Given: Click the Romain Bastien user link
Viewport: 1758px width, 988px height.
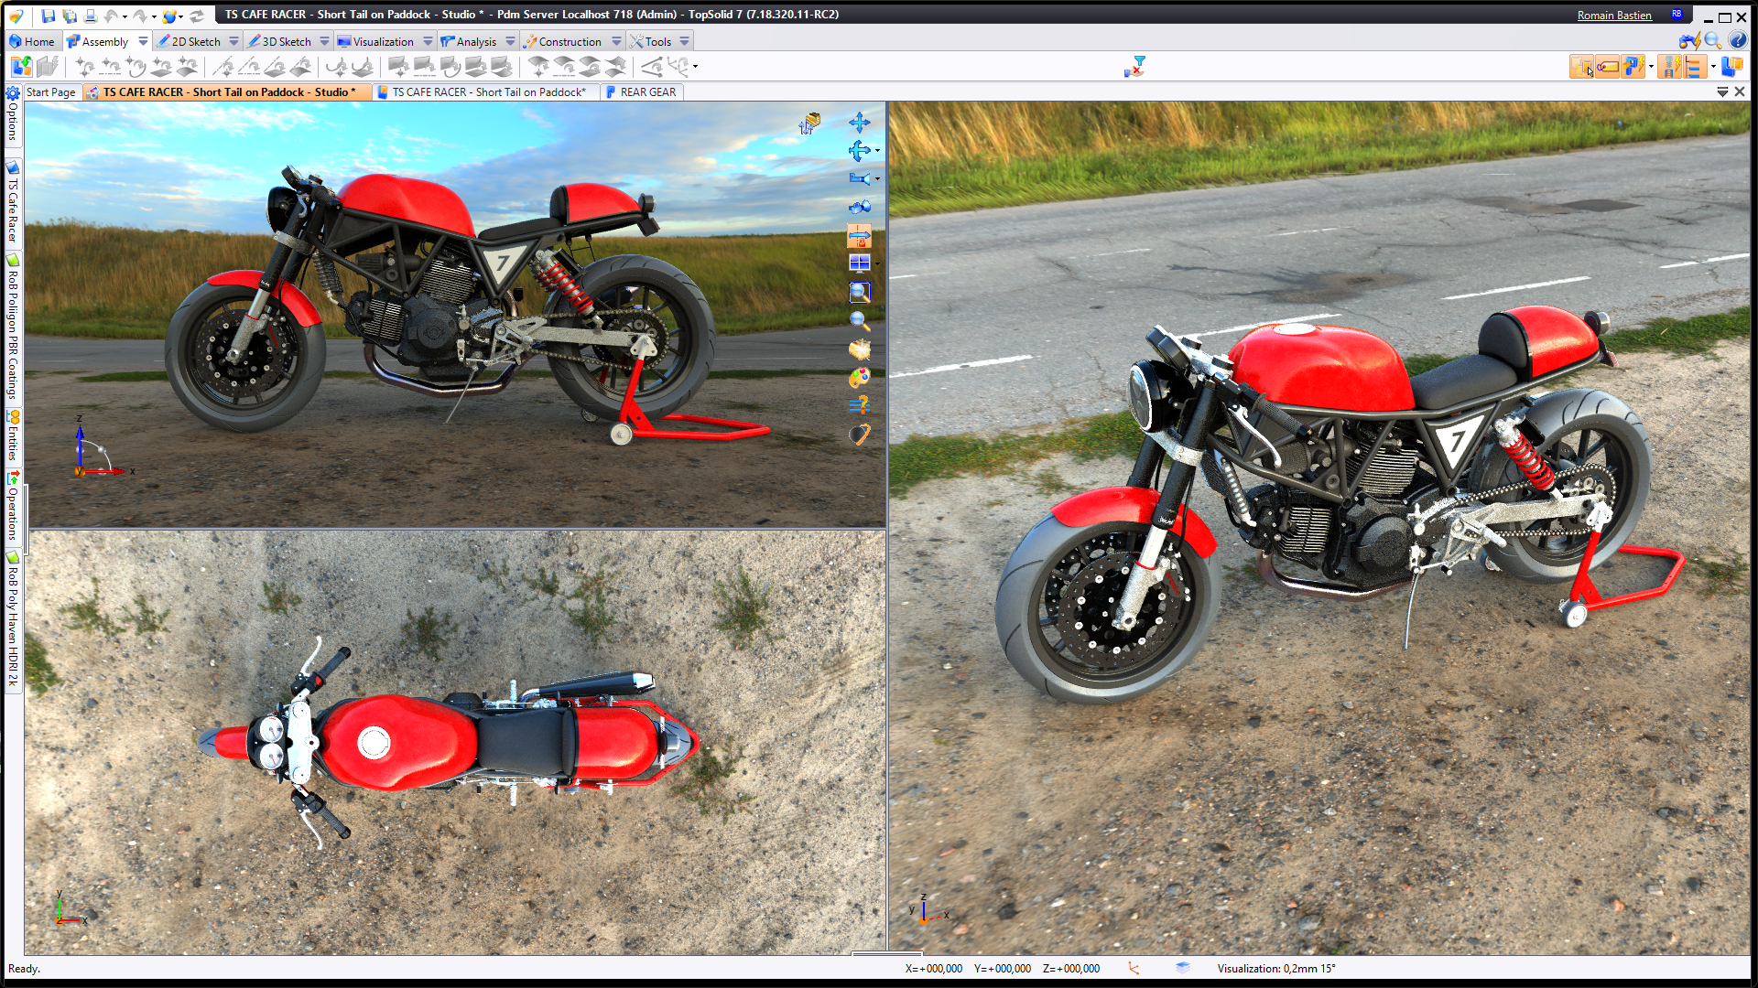Looking at the screenshot, I should tap(1613, 16).
